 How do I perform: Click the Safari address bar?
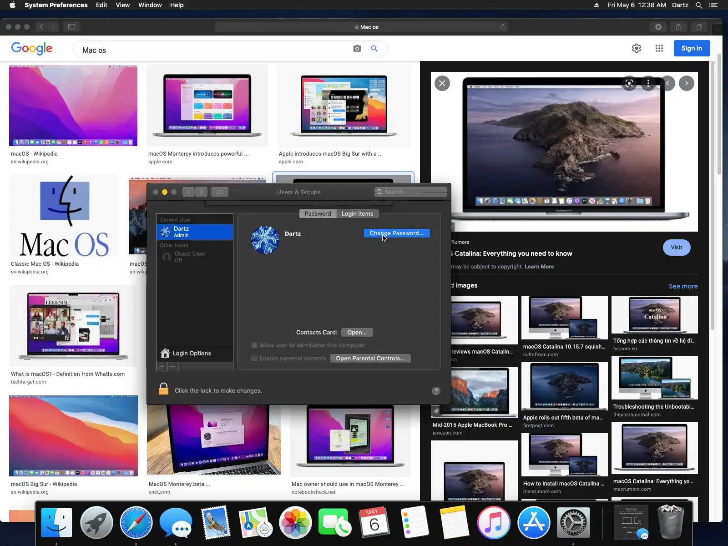[x=361, y=27]
